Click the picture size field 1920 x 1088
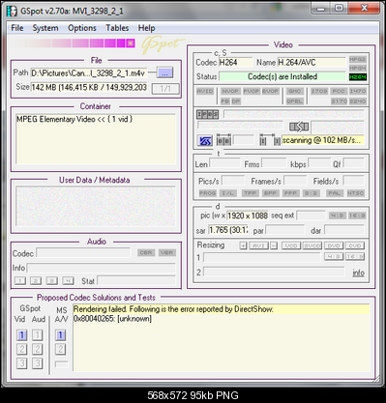The width and height of the screenshot is (386, 403). [x=248, y=216]
